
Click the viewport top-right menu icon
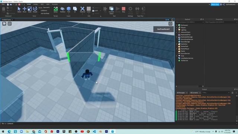click(170, 23)
